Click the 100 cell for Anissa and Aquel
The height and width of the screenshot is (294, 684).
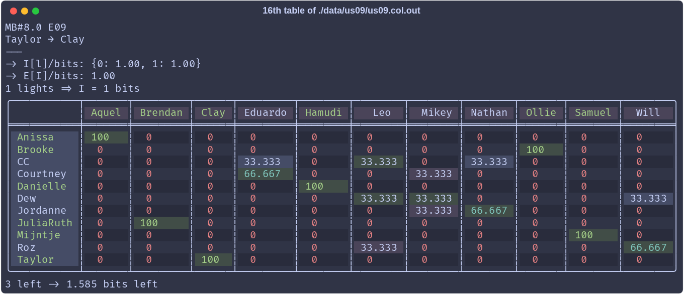click(106, 137)
